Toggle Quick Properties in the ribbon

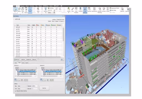76,10
